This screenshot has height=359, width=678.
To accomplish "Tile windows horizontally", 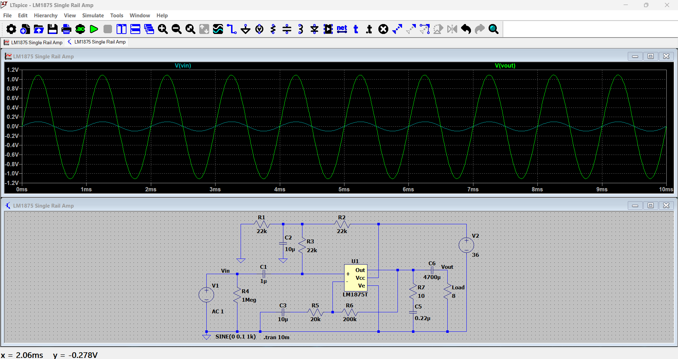I will [135, 29].
